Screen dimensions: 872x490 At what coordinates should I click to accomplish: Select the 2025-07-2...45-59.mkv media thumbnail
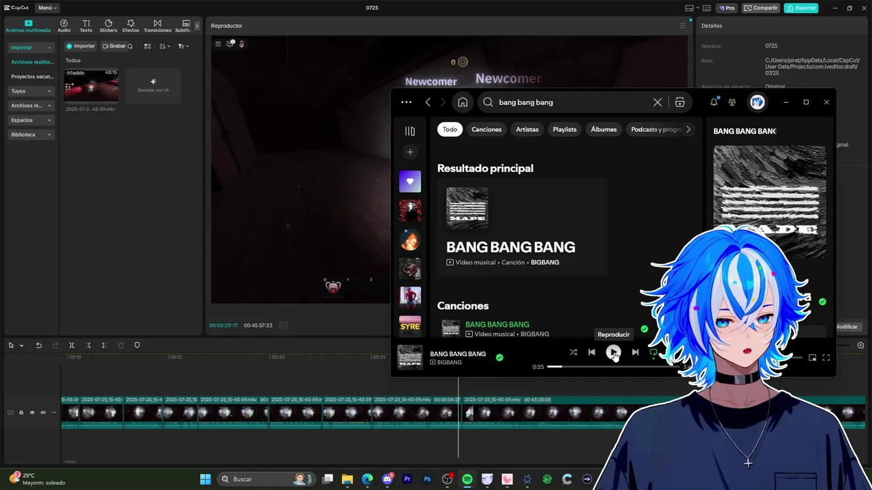(x=91, y=85)
